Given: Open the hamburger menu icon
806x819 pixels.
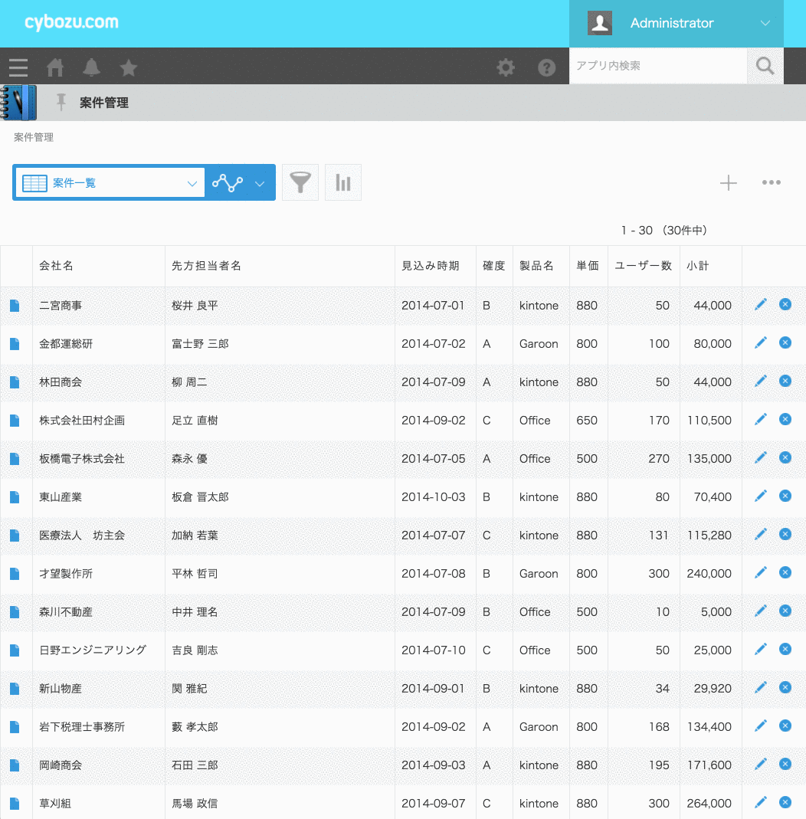Looking at the screenshot, I should pos(18,67).
